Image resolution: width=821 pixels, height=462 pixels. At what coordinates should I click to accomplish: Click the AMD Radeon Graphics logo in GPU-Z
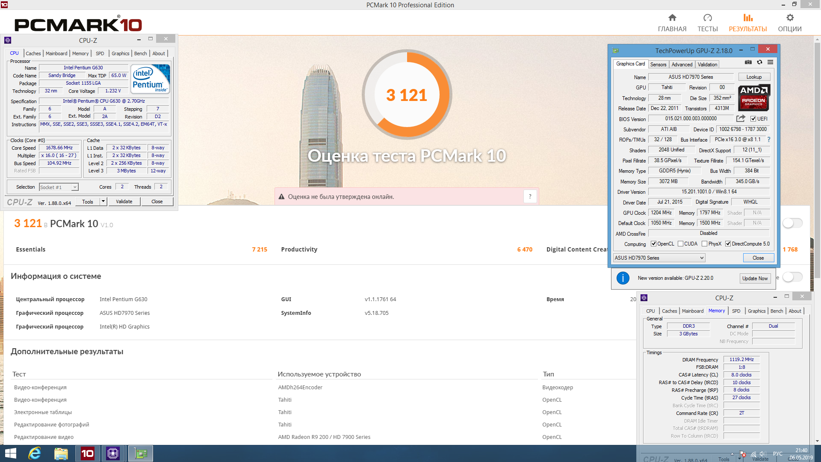753,98
